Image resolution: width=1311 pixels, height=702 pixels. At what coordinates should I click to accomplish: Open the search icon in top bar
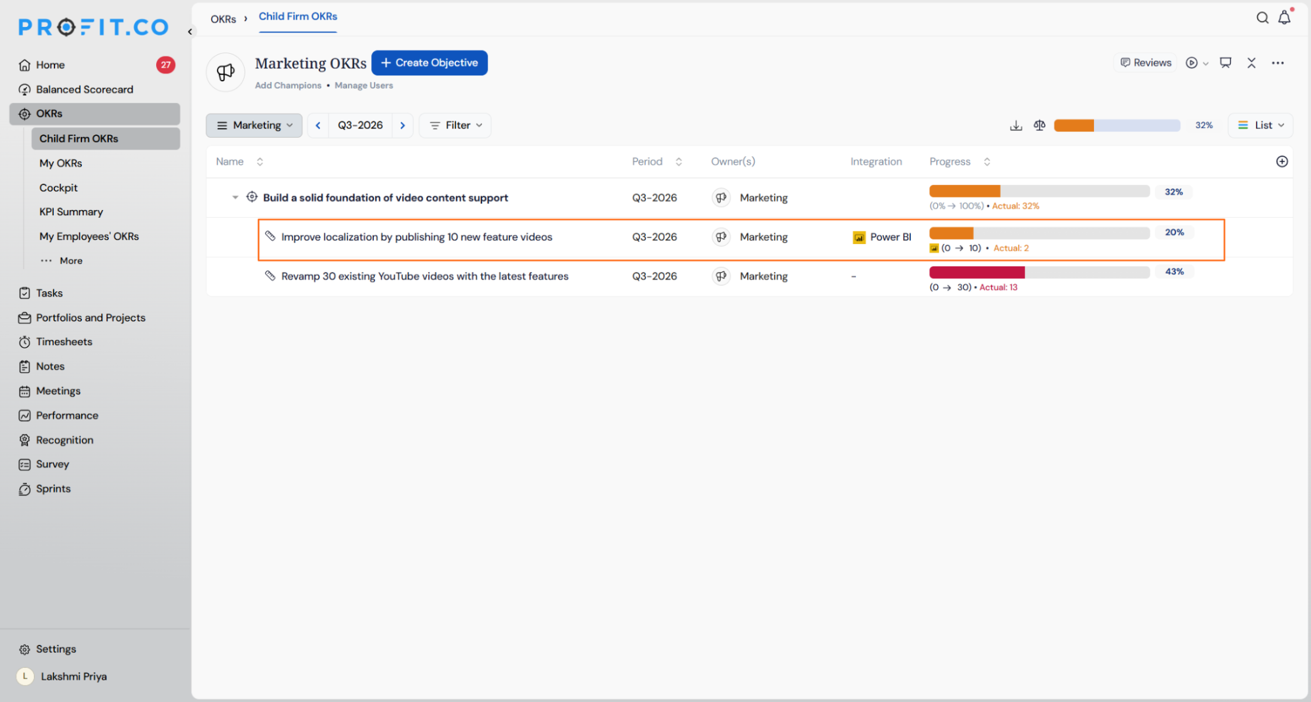point(1262,18)
